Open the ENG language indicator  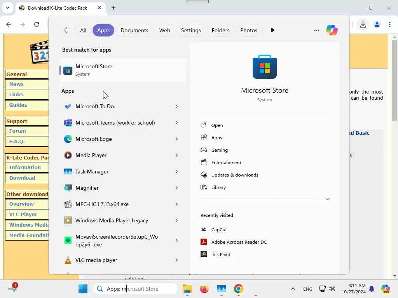pyautogui.click(x=308, y=289)
